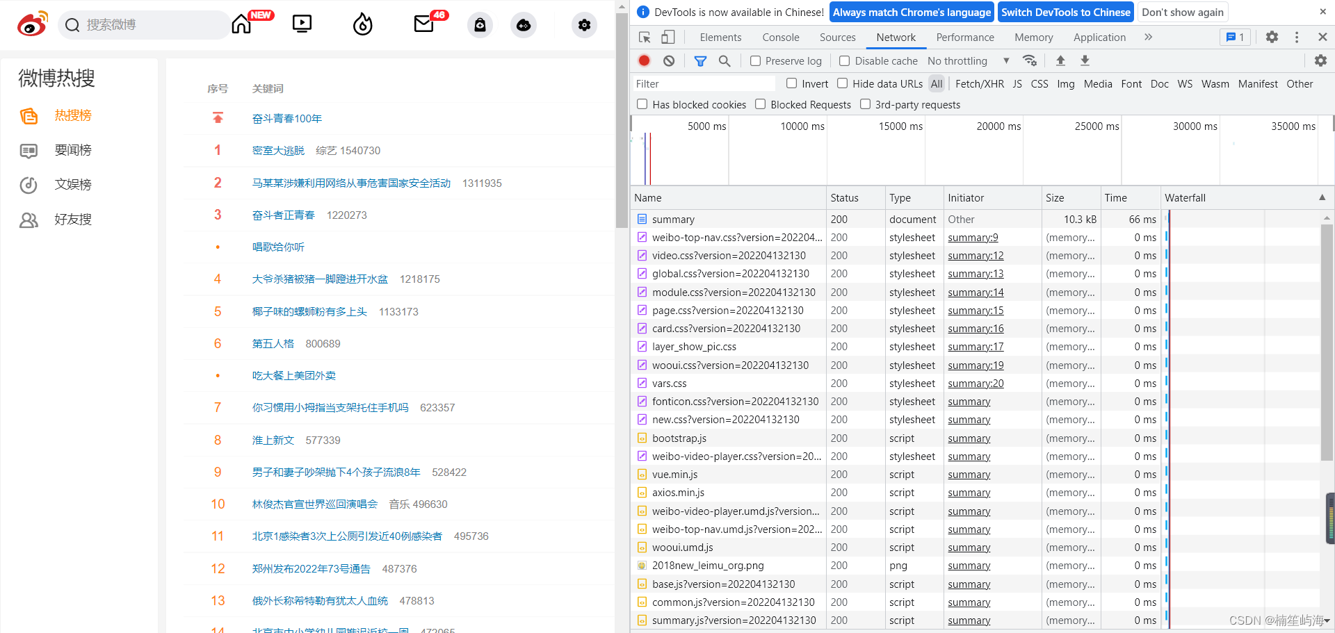Open the No throttling dropdown

click(969, 61)
